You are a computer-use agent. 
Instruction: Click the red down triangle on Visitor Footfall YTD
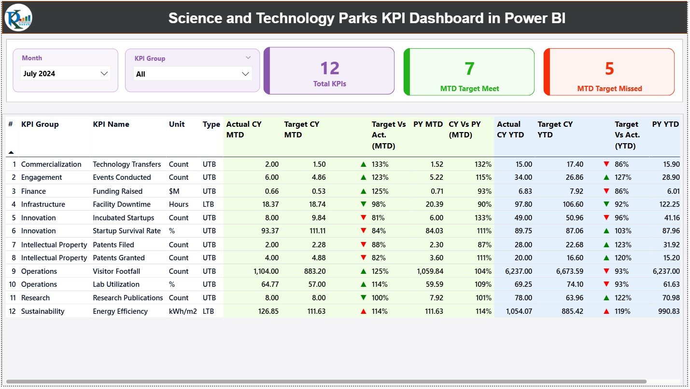[x=606, y=271]
